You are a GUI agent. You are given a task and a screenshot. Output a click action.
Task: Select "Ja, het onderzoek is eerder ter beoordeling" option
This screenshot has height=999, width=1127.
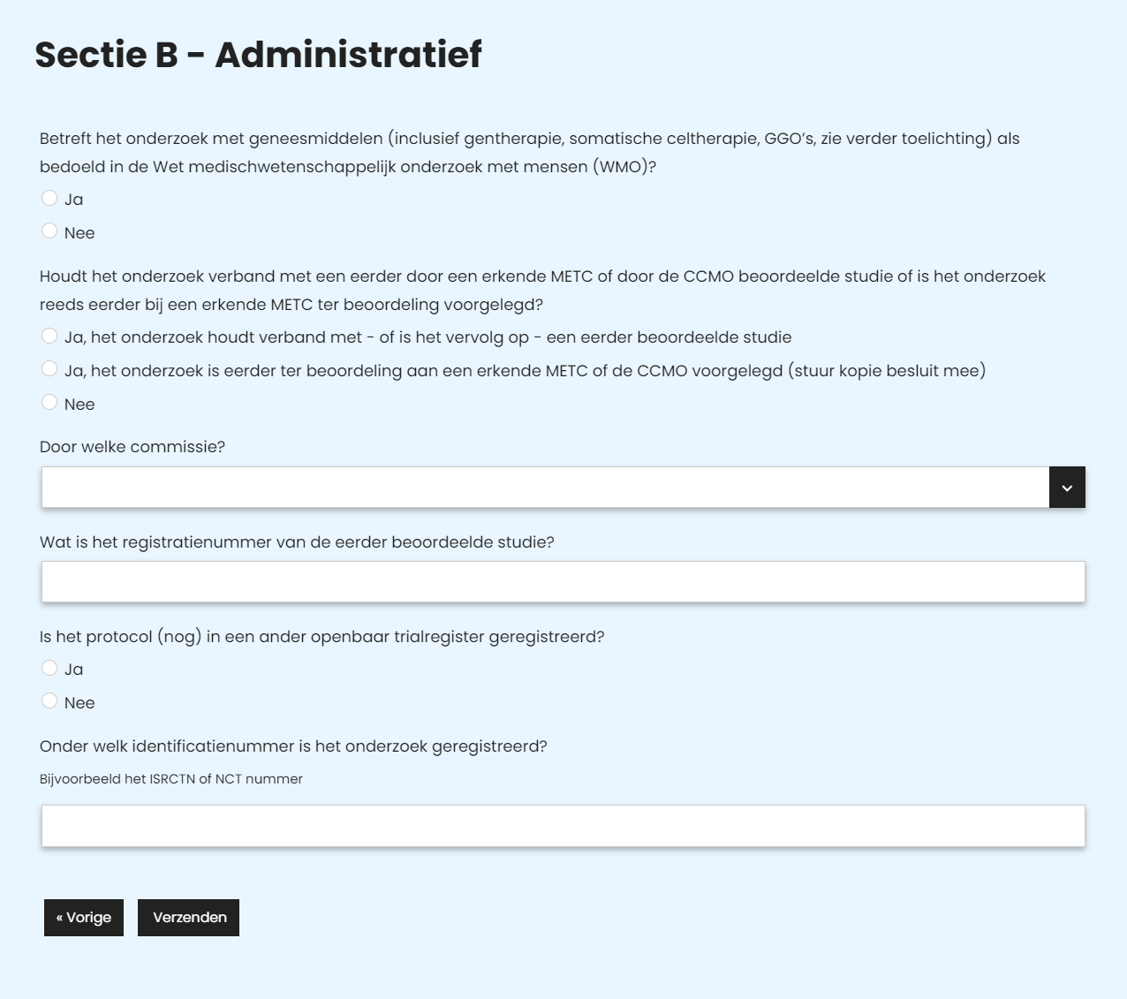pos(50,368)
